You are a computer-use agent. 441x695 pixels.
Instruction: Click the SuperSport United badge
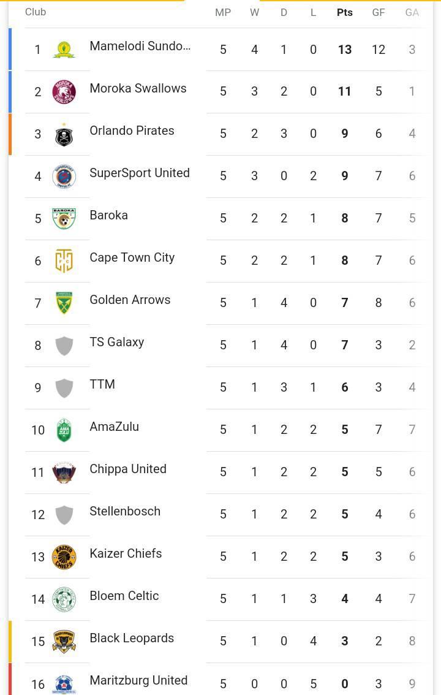click(x=64, y=177)
